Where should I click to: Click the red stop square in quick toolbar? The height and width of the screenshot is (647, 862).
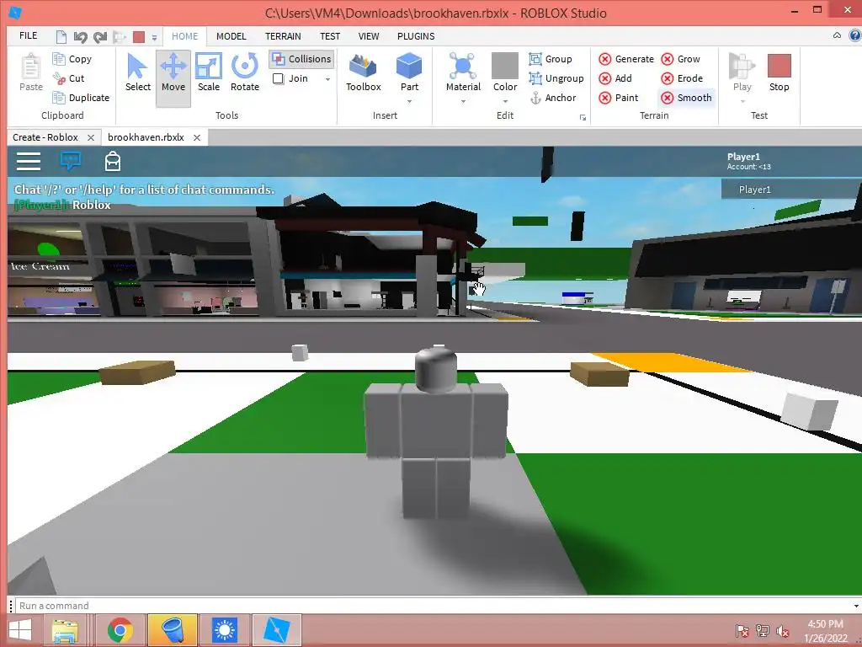coord(139,36)
